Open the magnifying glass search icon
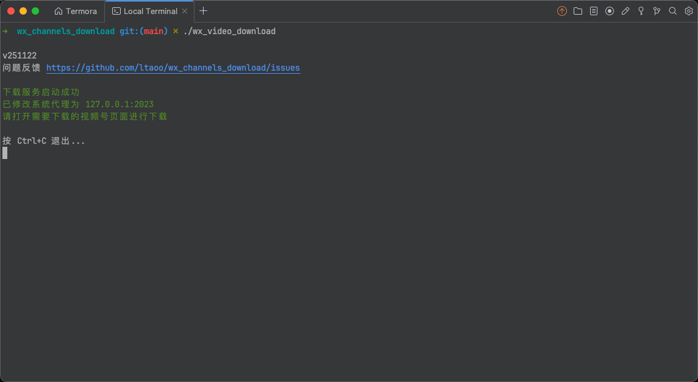698x382 pixels. pyautogui.click(x=673, y=11)
